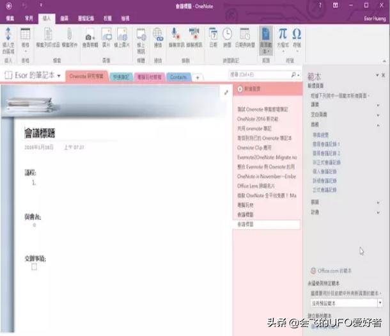This screenshot has width=390, height=336.
Task: Switch to the View (檢視) ribbon tab
Action: 125,18
